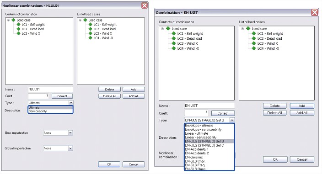
Task: Confirm EN UGT dialog with OK
Action: (x=275, y=159)
